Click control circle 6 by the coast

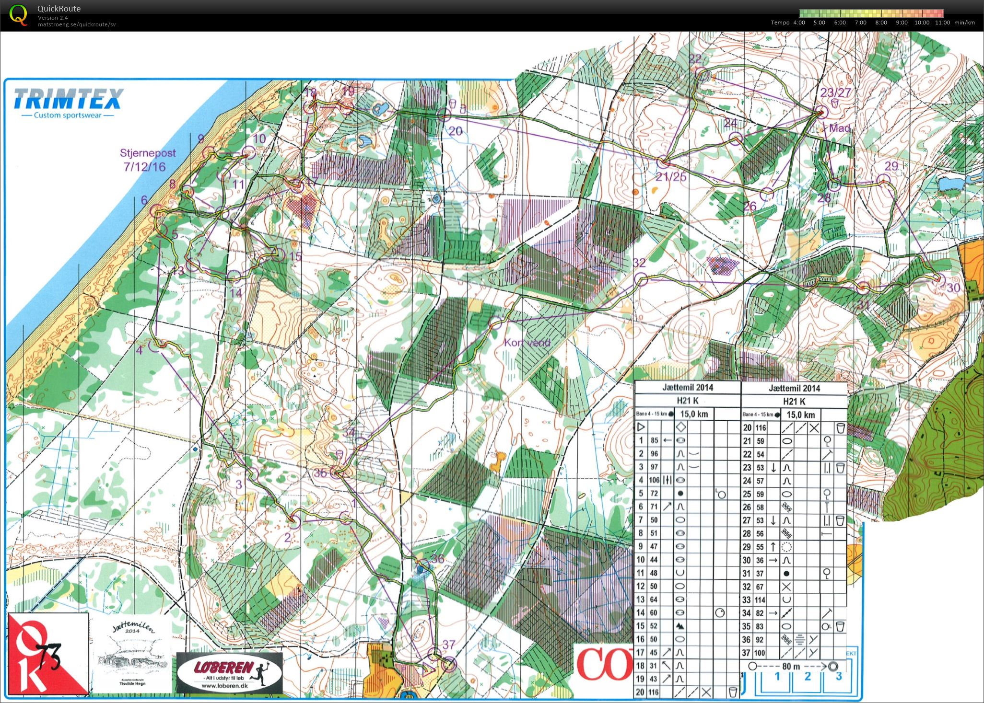point(156,211)
